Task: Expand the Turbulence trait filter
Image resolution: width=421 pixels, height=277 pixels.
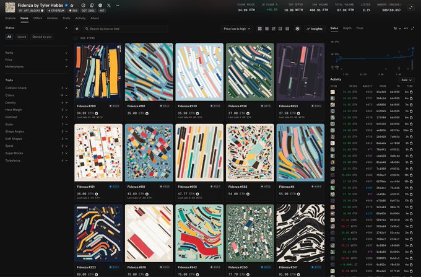Action: point(37,160)
